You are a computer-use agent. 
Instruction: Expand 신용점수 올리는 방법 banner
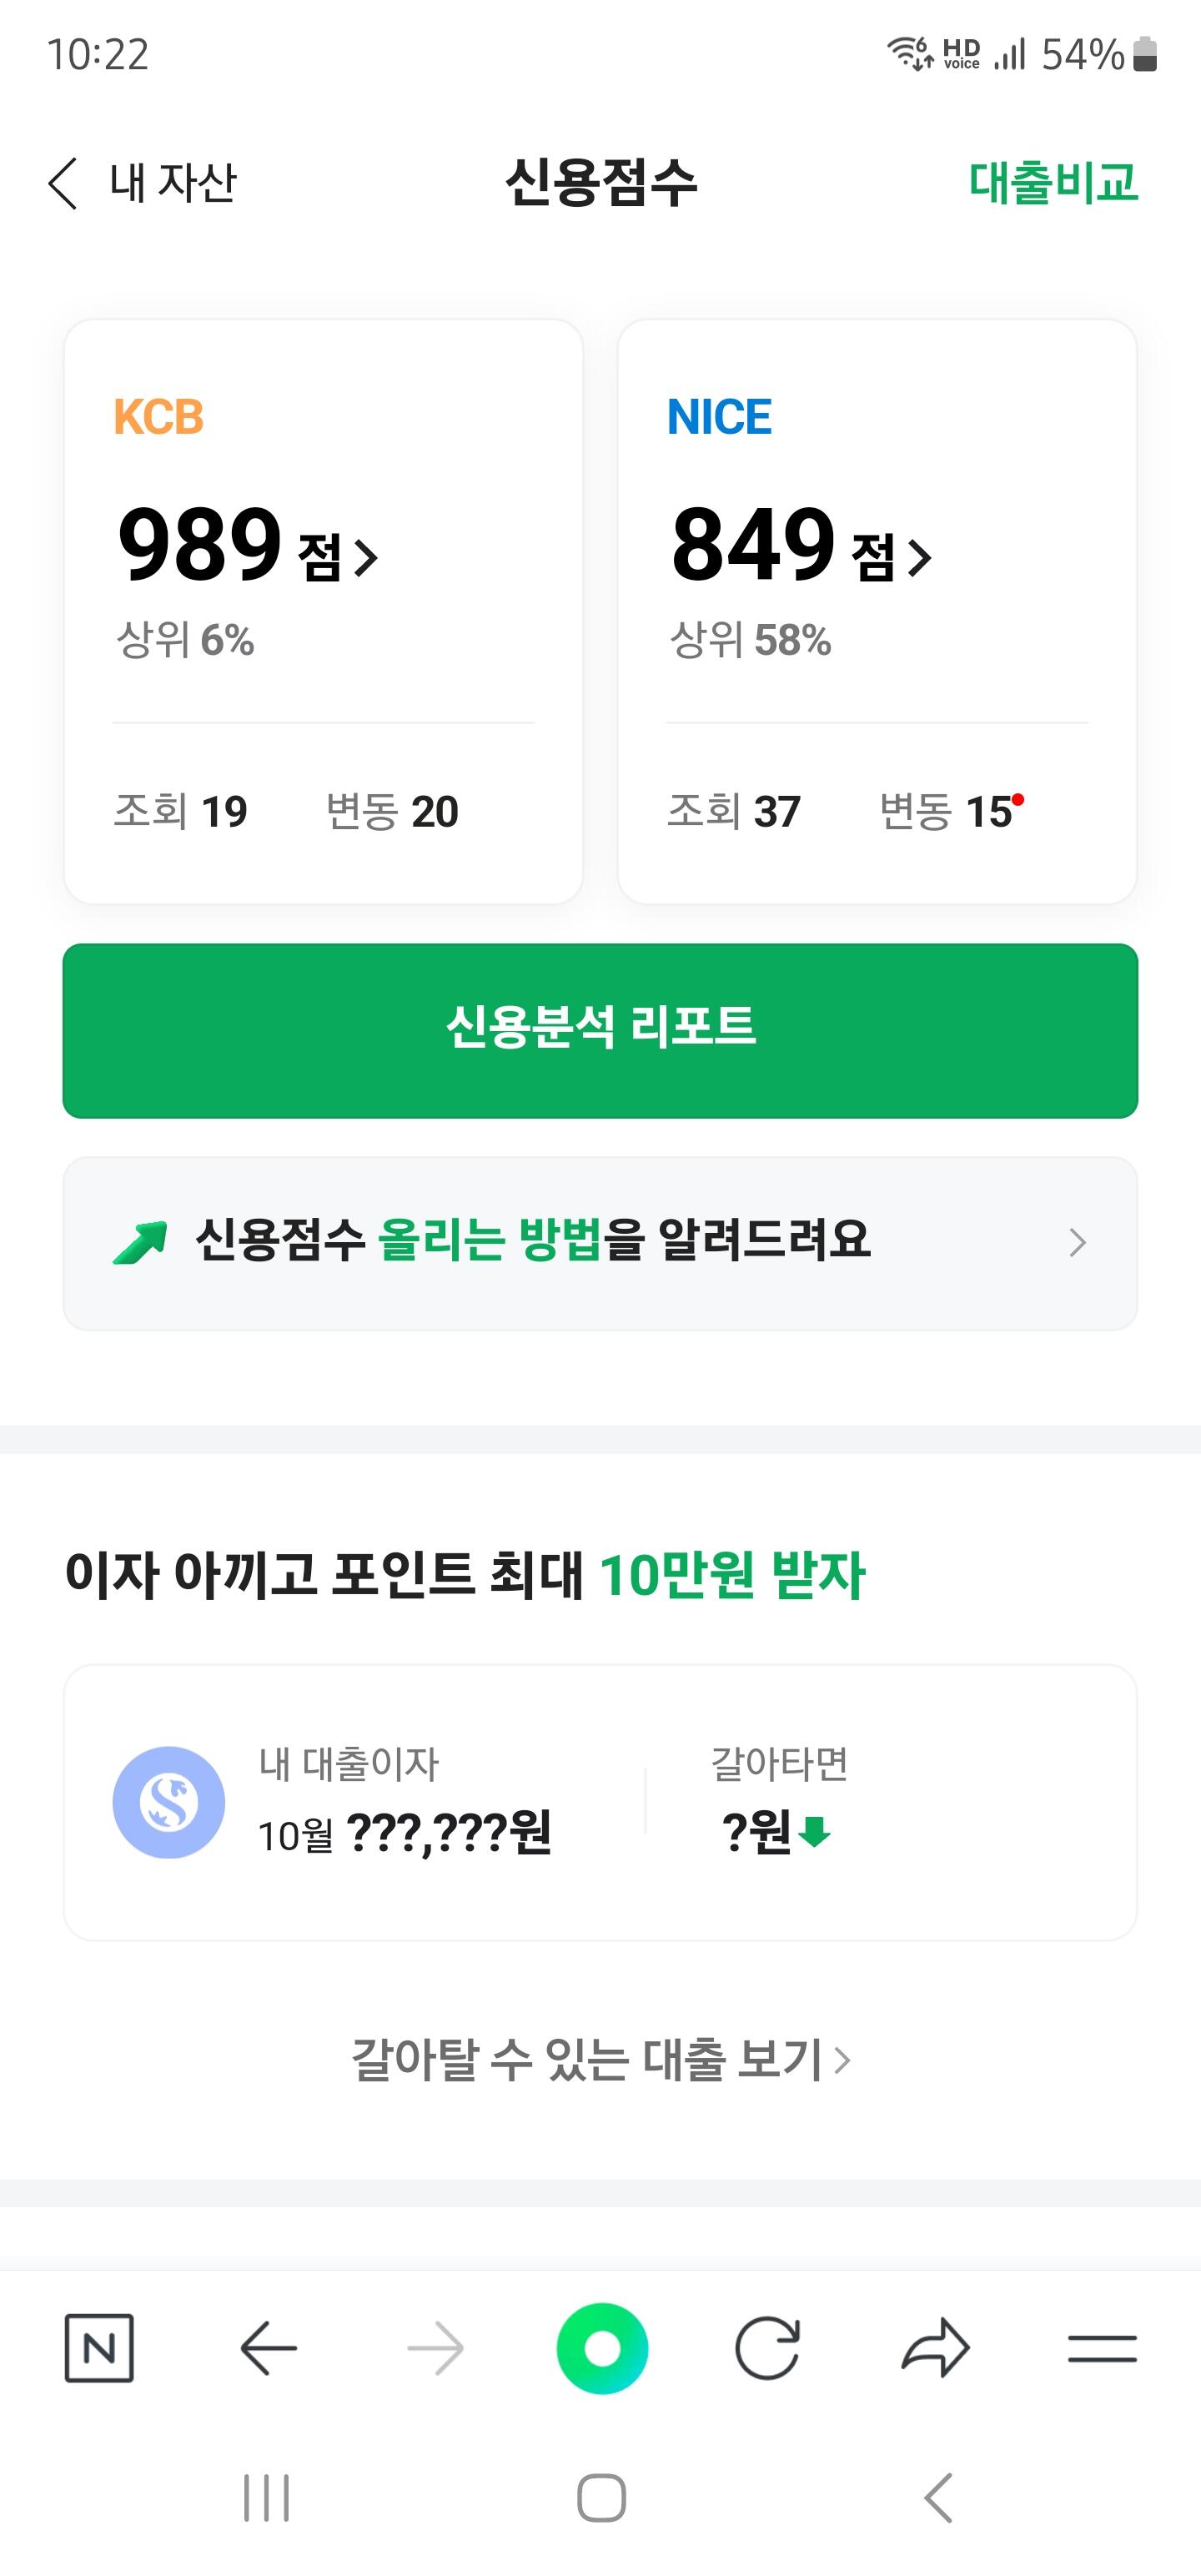pyautogui.click(x=600, y=1243)
